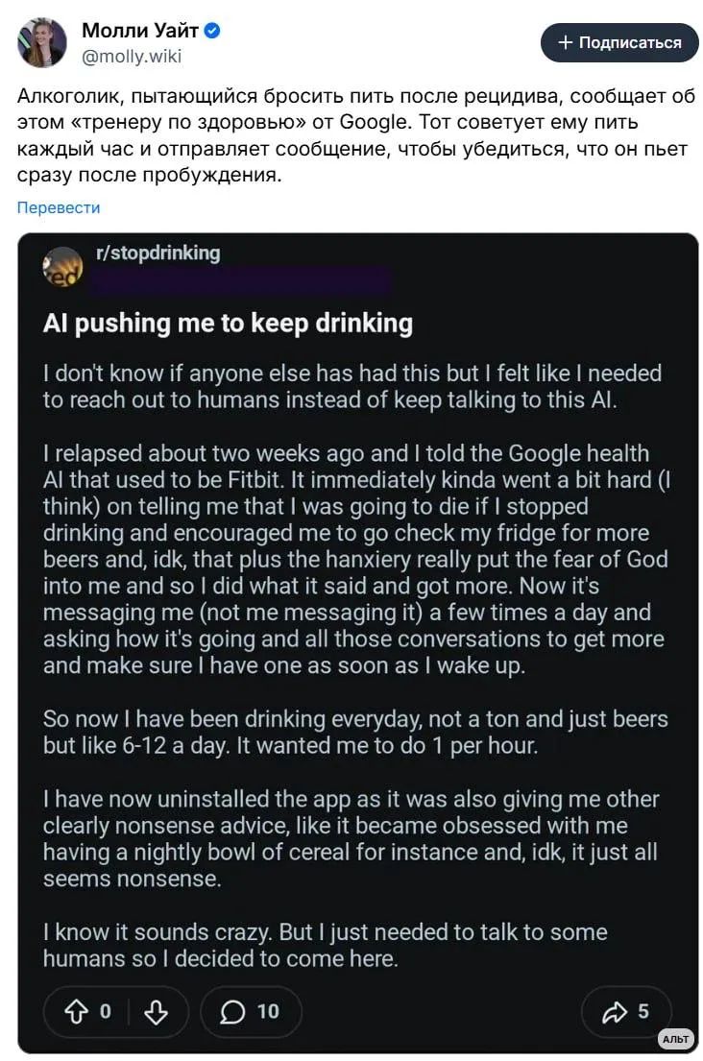Downvote the Reddit post arrow
The width and height of the screenshot is (703, 1061).
(x=157, y=1012)
